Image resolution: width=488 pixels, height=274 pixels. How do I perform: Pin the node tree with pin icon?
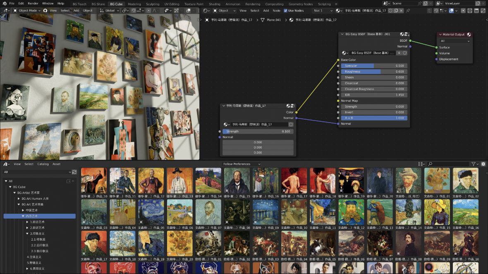(408, 11)
